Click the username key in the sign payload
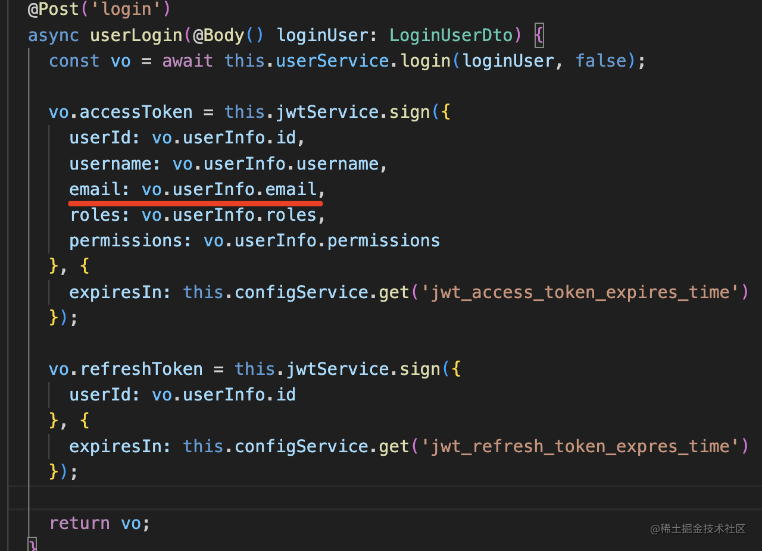Viewport: 762px width, 551px height. click(111, 164)
